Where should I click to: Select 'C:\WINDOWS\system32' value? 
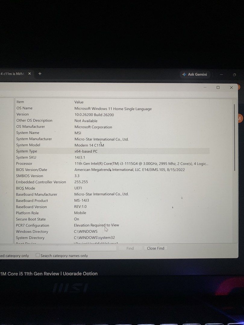94,237
